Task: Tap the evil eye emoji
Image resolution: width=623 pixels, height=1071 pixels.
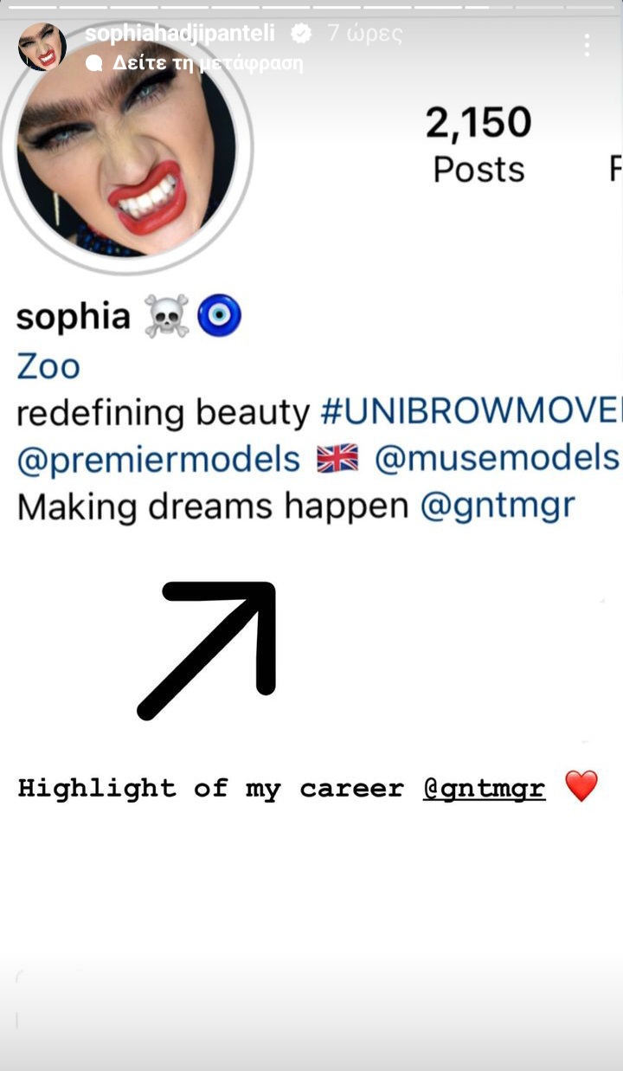Action: [x=220, y=317]
